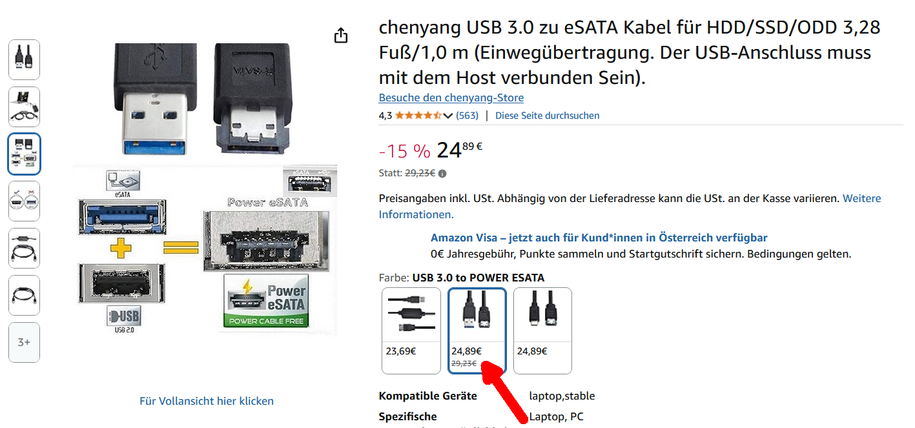Choose the selected 24,89€ USB 3.0 variant
Screen dimensions: 915x428
click(x=477, y=331)
